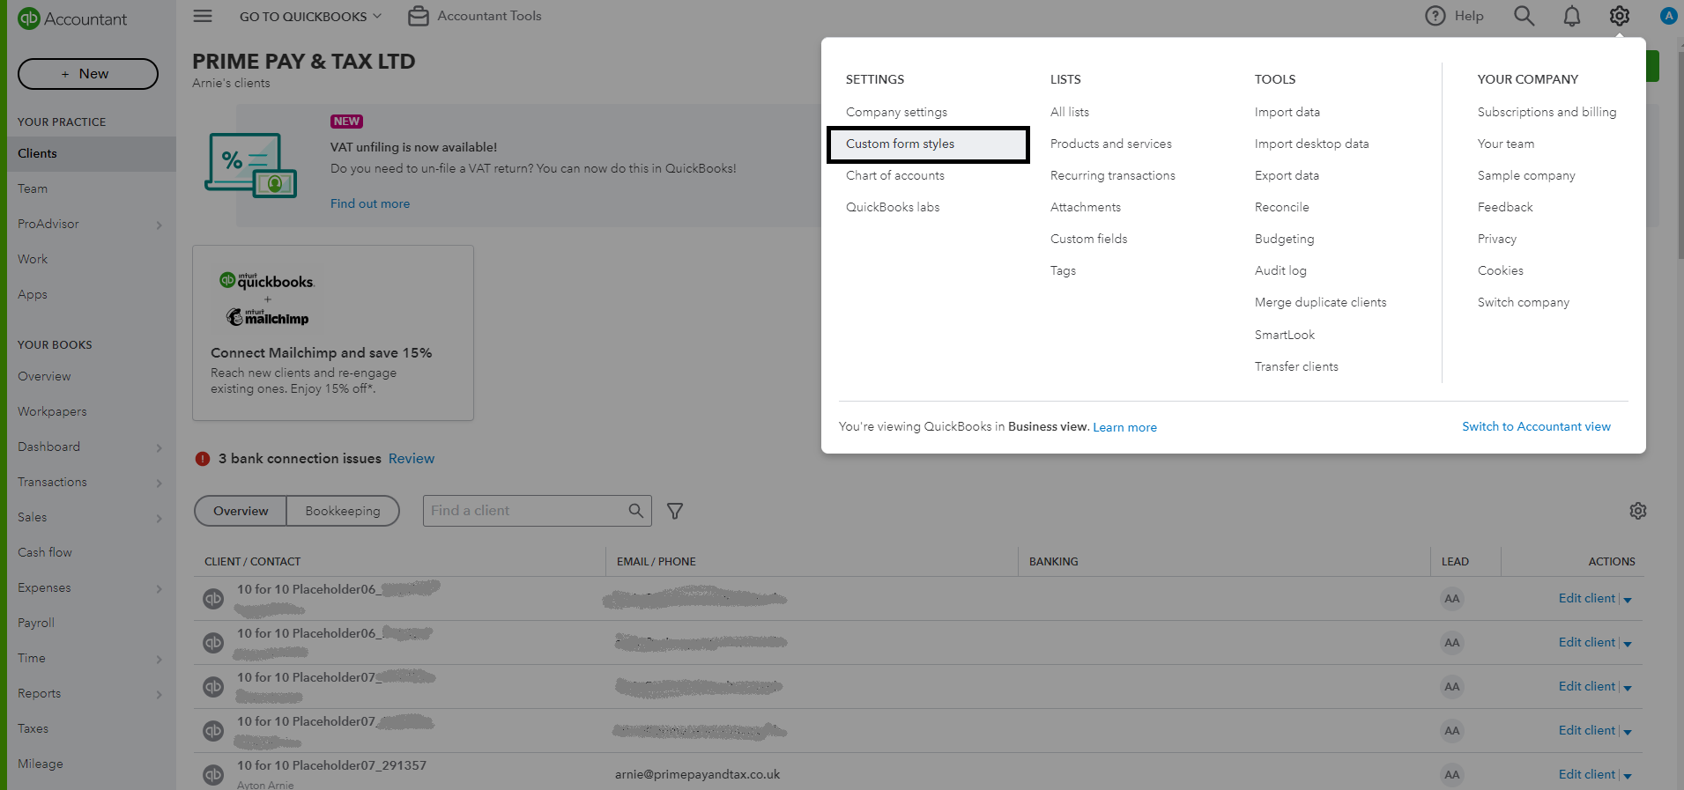Open Products and services list

(1110, 144)
